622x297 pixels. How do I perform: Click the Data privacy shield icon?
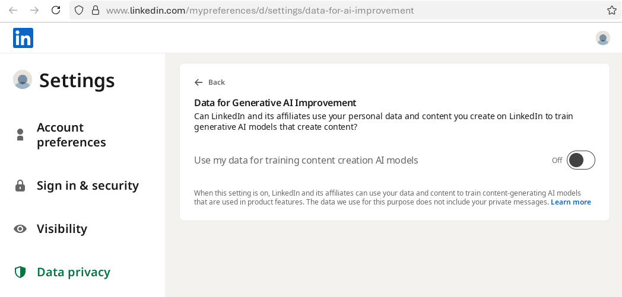20,272
